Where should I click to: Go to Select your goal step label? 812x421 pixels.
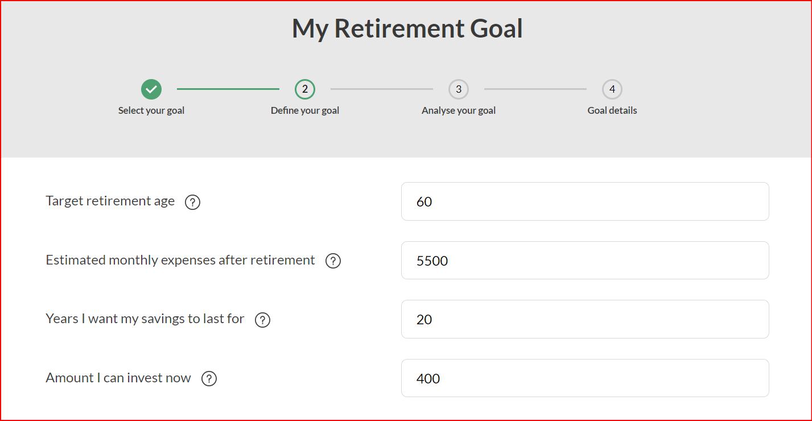pos(151,110)
